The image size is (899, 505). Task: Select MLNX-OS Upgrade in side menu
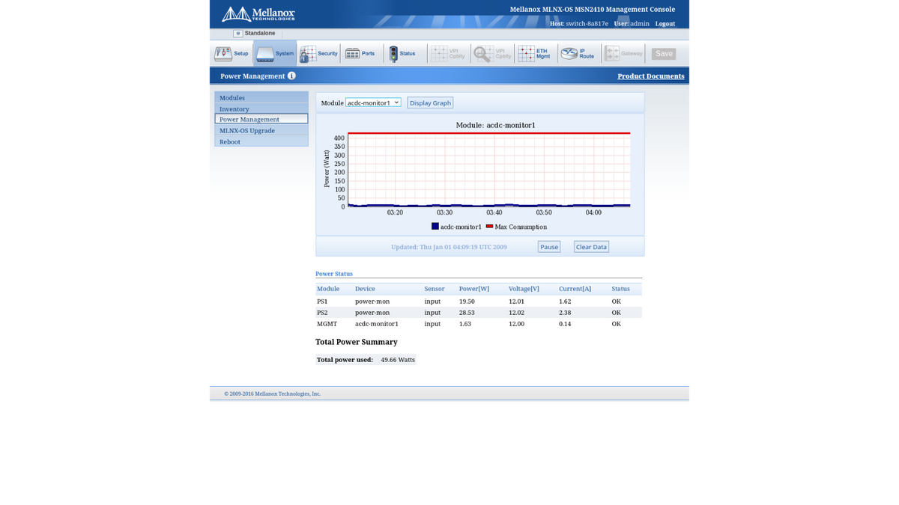[x=261, y=130]
